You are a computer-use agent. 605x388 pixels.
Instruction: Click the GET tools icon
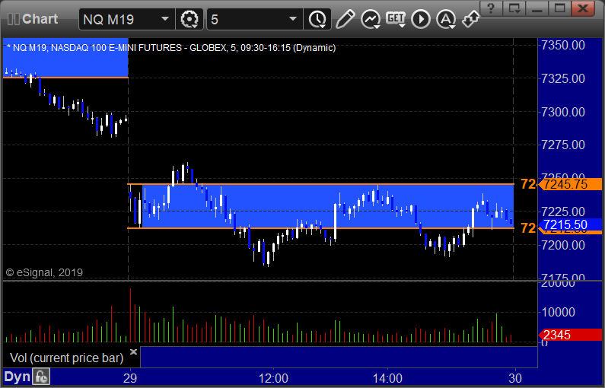click(x=396, y=19)
